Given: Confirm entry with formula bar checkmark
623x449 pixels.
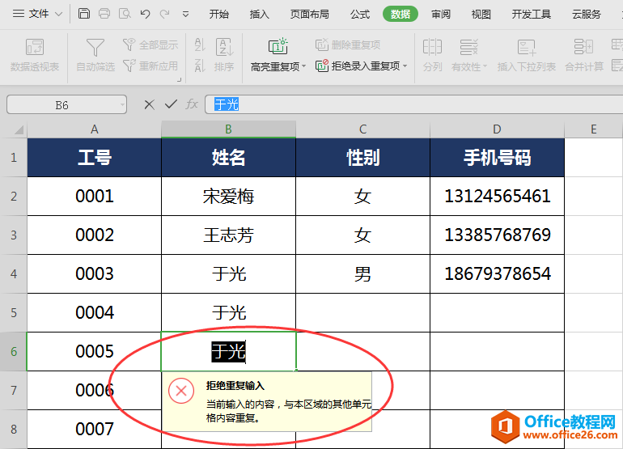Looking at the screenshot, I should 171,104.
